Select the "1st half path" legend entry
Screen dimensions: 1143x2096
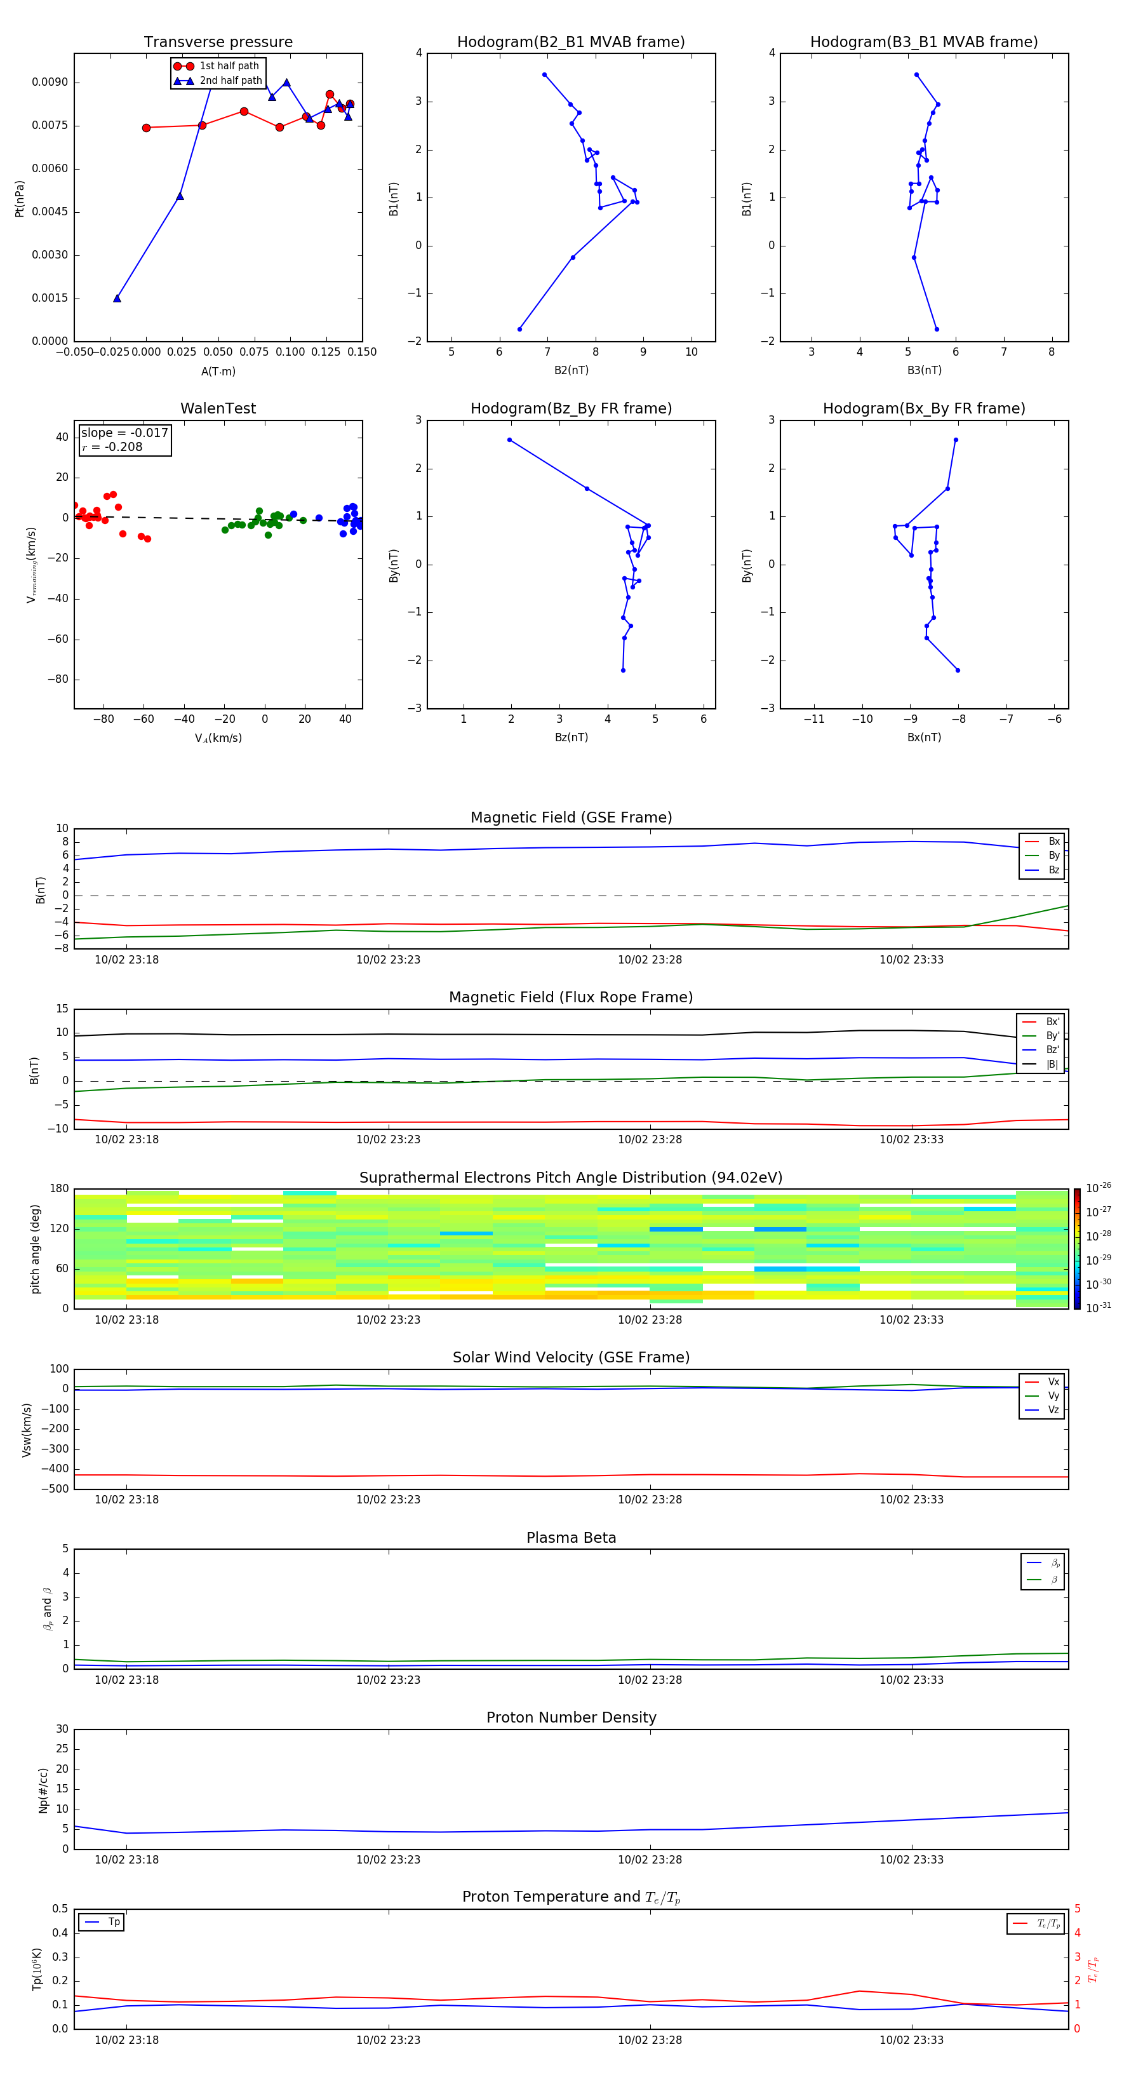pos(217,66)
